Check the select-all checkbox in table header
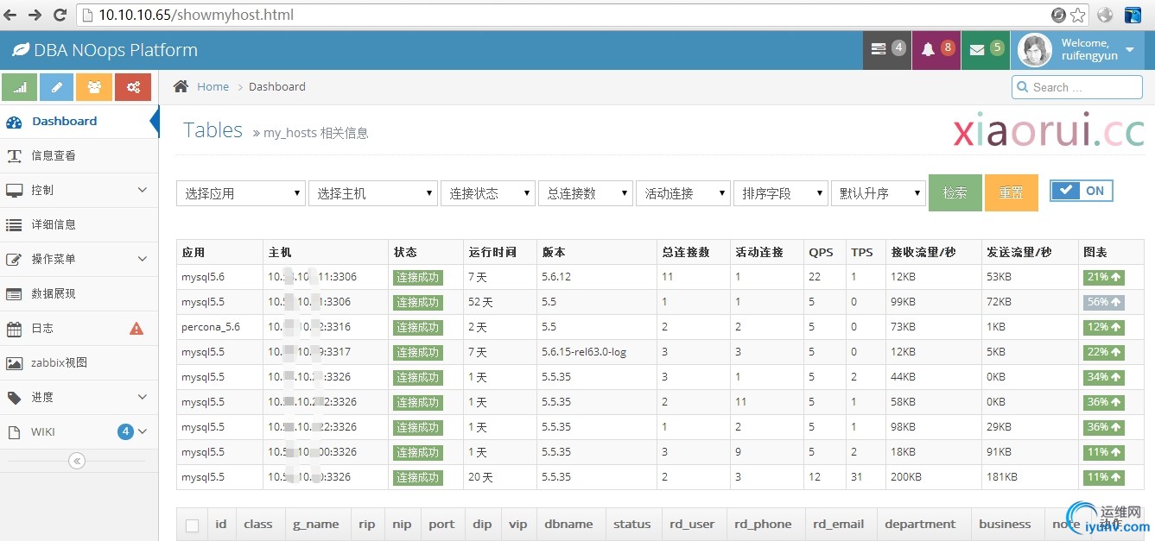This screenshot has width=1155, height=541. [192, 525]
